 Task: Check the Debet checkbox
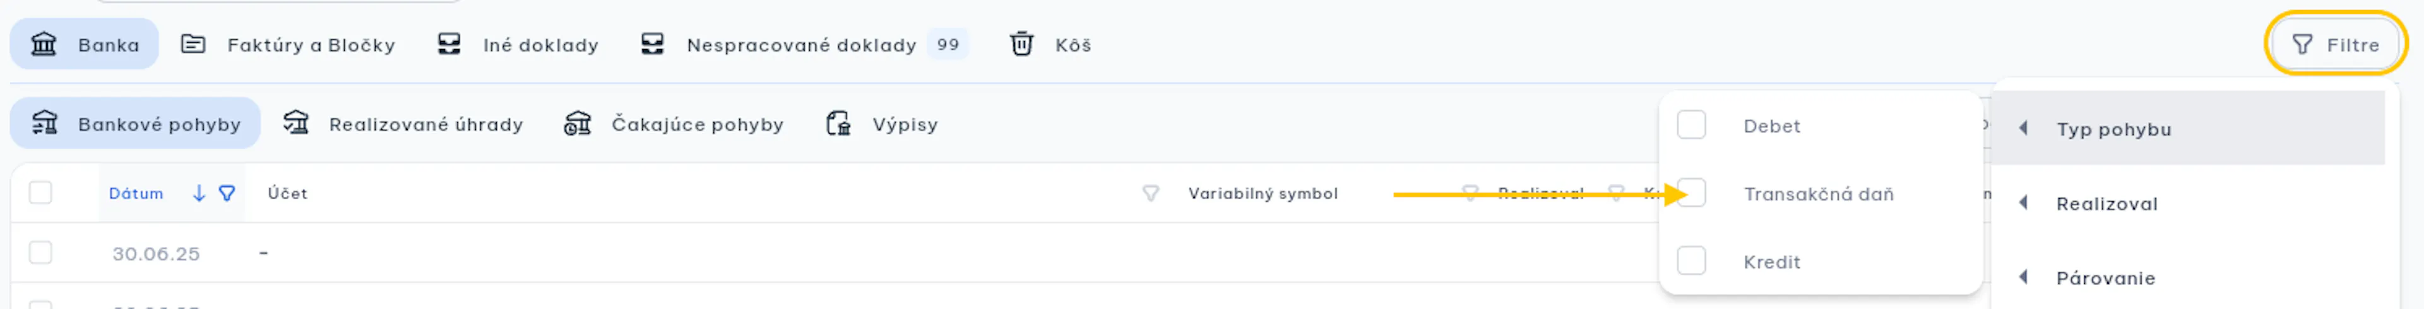click(1691, 125)
